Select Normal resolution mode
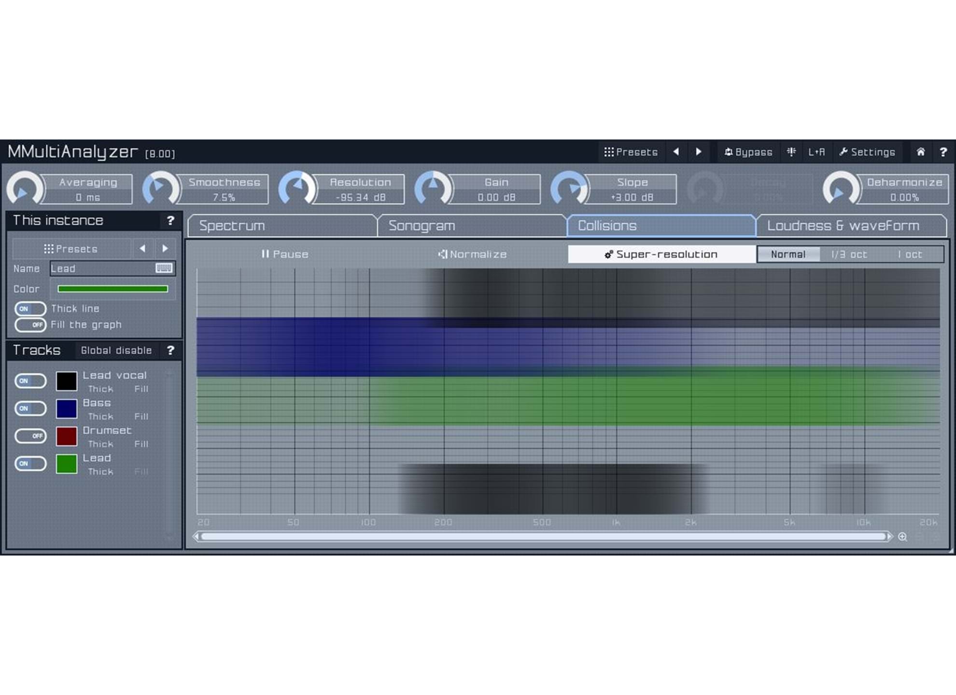The image size is (956, 695). (x=788, y=254)
